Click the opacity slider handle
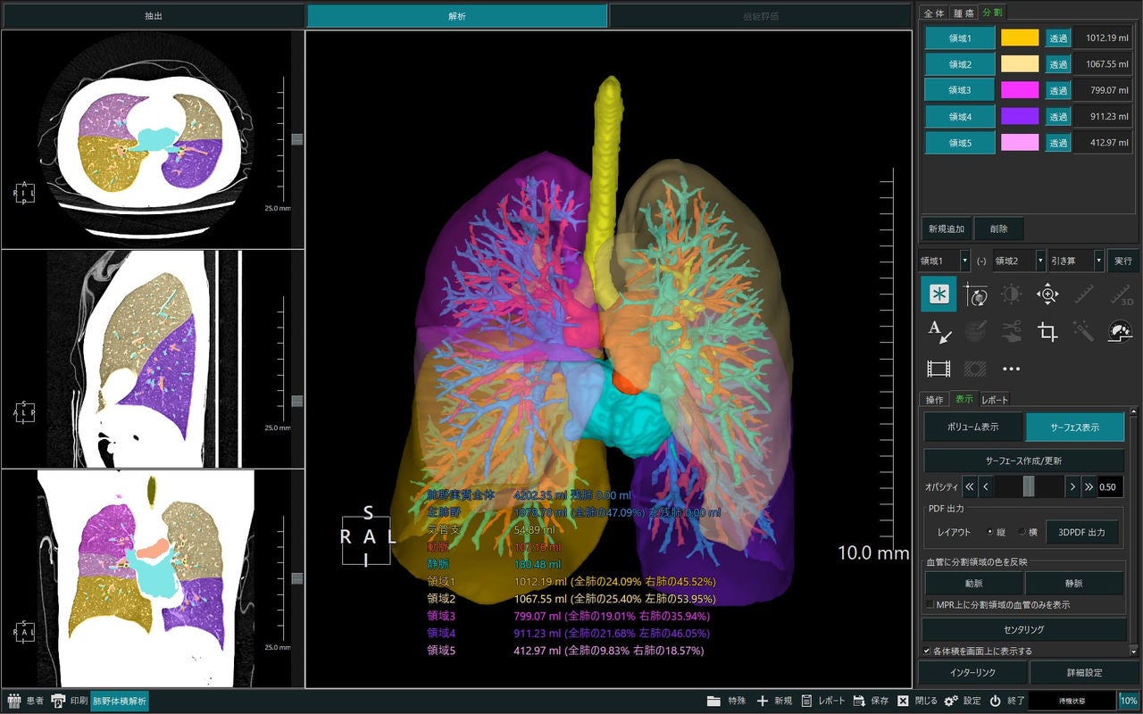The image size is (1143, 714). pos(1029,487)
